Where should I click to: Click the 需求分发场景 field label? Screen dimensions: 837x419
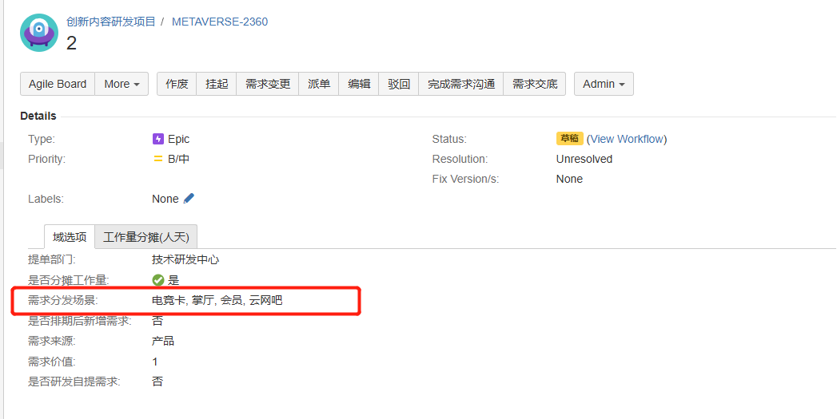click(x=63, y=300)
